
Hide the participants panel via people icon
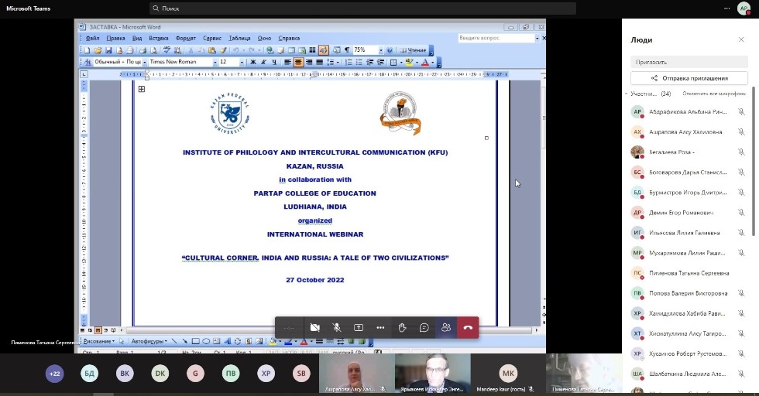446,328
